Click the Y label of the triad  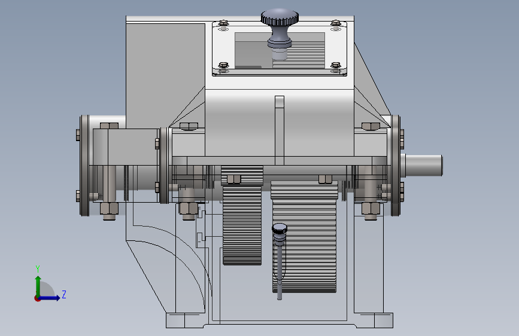[x=38, y=269]
